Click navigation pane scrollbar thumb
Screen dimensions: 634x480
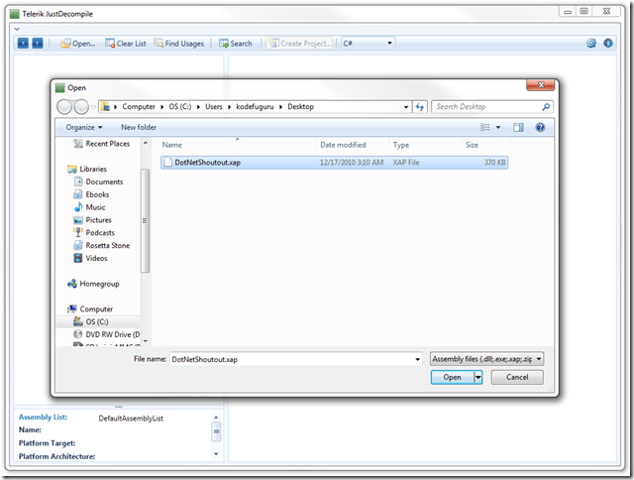click(x=146, y=221)
